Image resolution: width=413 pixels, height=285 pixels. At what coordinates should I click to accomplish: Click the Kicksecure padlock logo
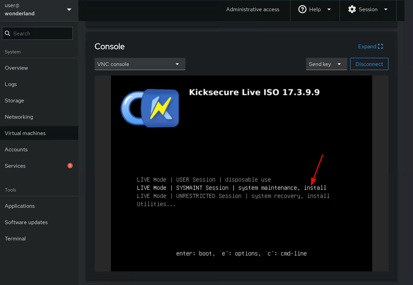(x=150, y=108)
